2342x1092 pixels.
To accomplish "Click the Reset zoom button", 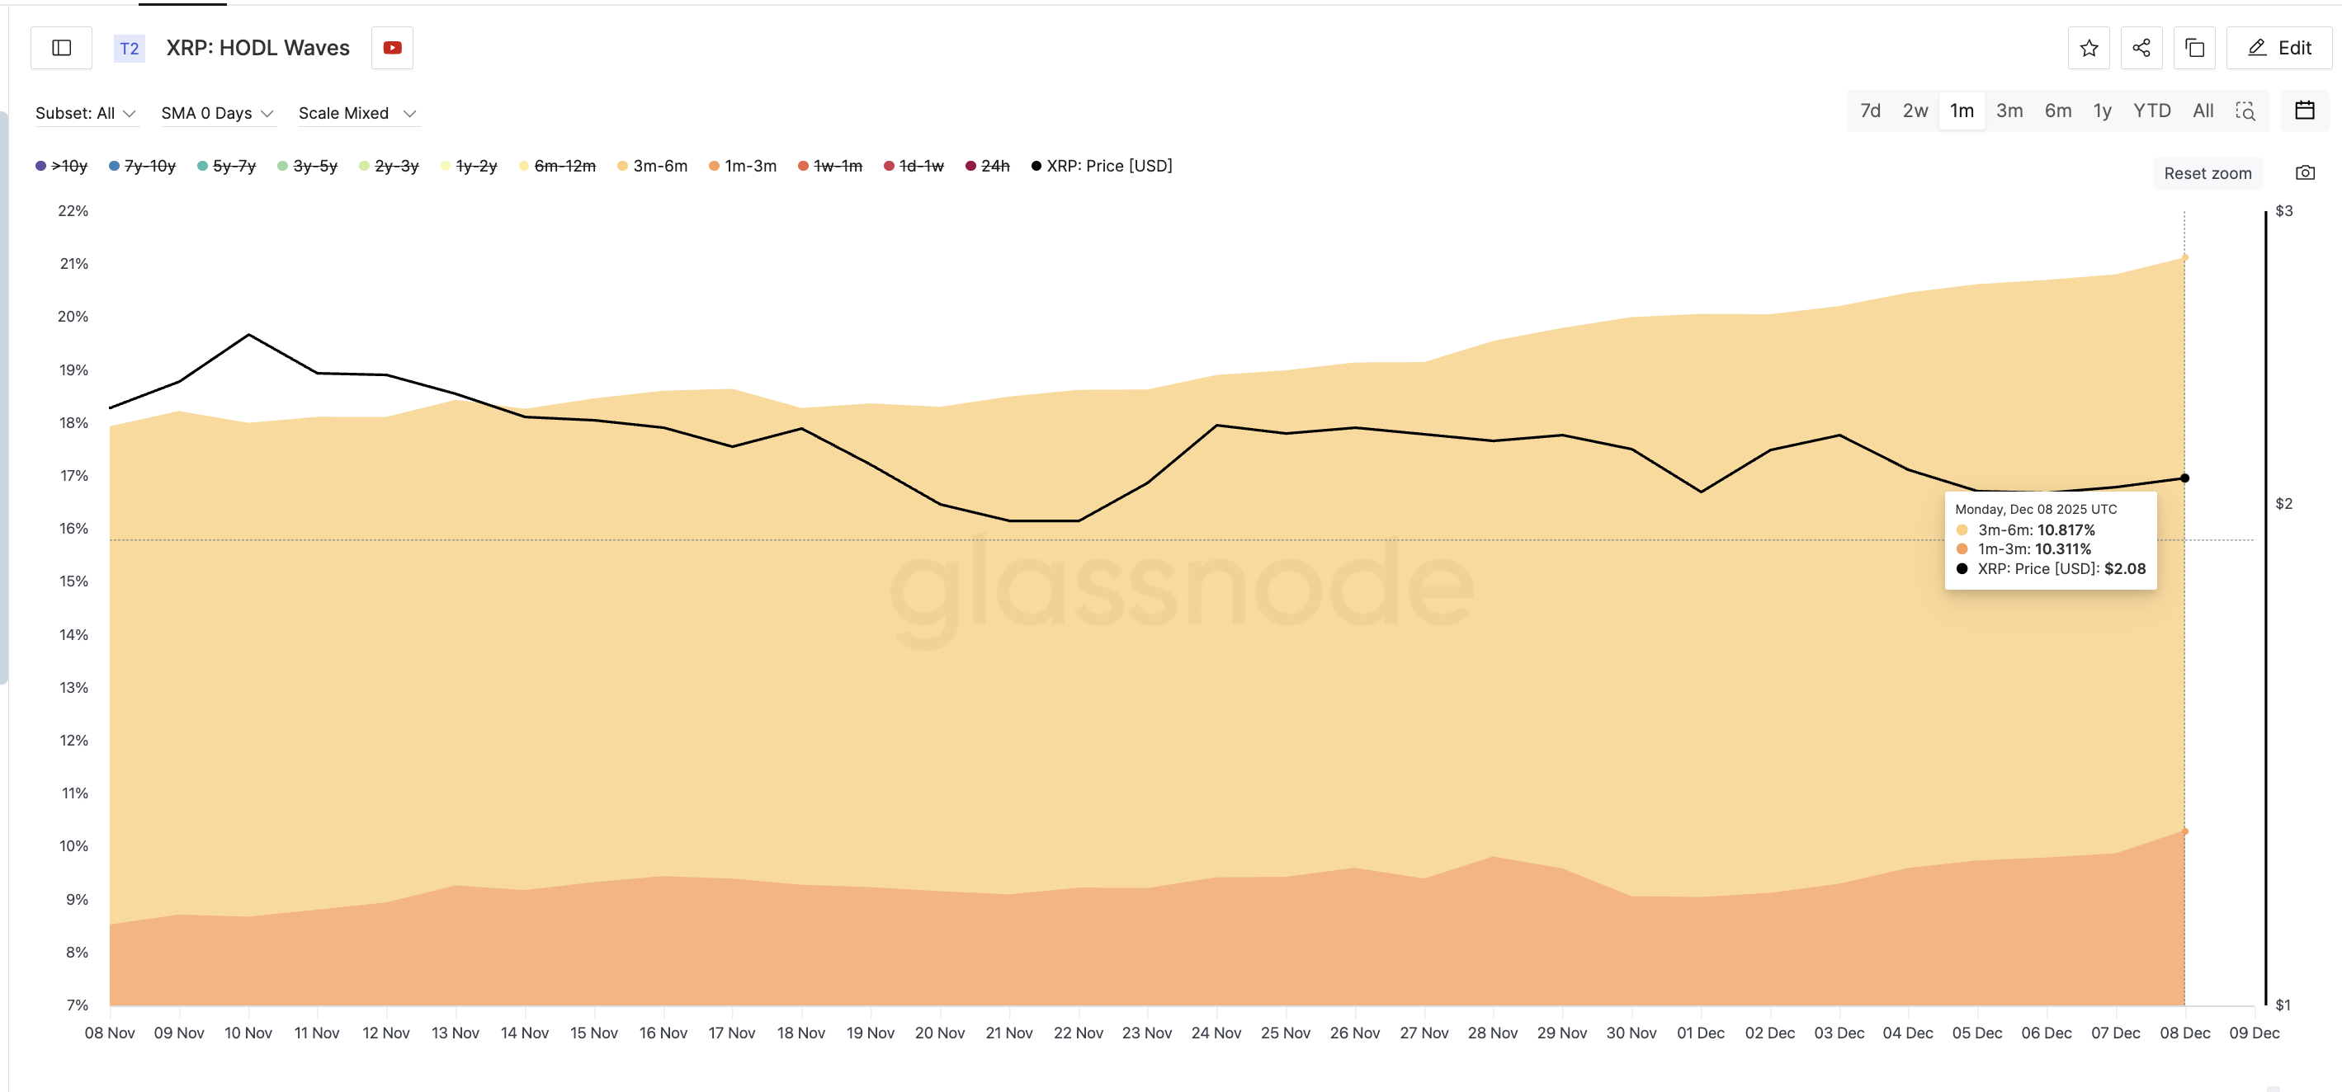I will pos(2207,172).
